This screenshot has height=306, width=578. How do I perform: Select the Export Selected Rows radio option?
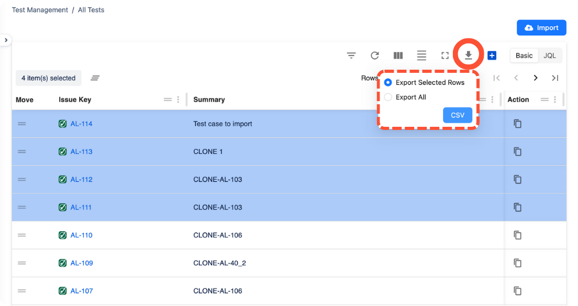[388, 82]
